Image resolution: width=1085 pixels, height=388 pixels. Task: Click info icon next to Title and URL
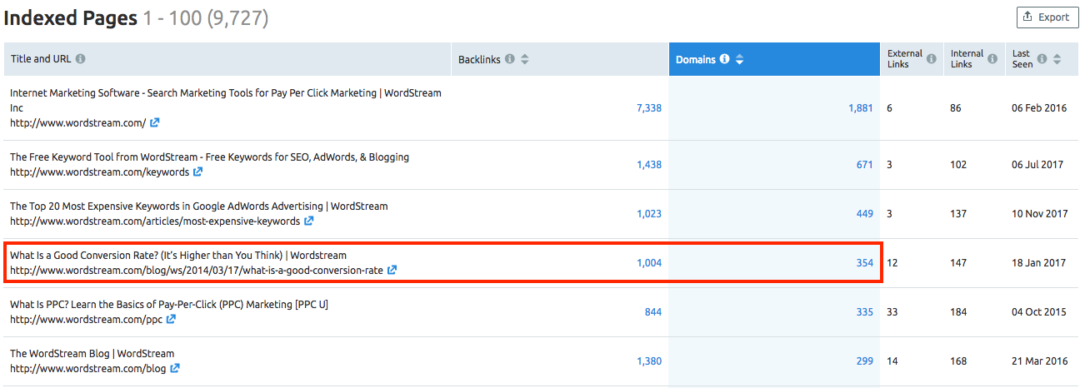(80, 59)
